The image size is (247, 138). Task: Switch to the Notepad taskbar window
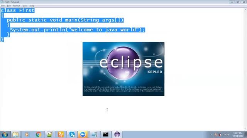click(94, 135)
